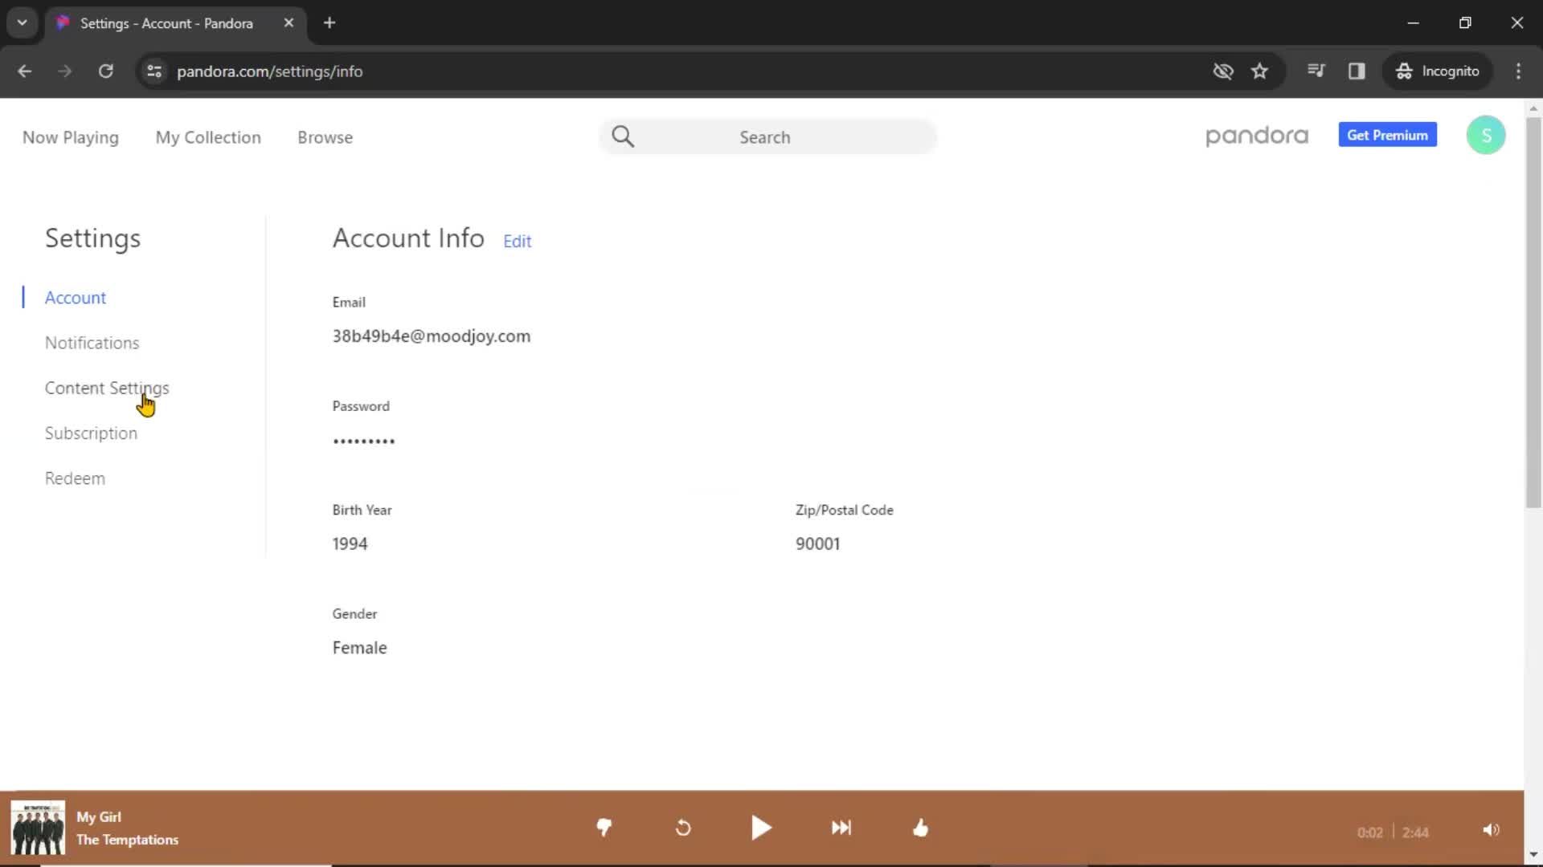Viewport: 1543px width, 867px height.
Task: Minimize the browser window
Action: 1413,22
